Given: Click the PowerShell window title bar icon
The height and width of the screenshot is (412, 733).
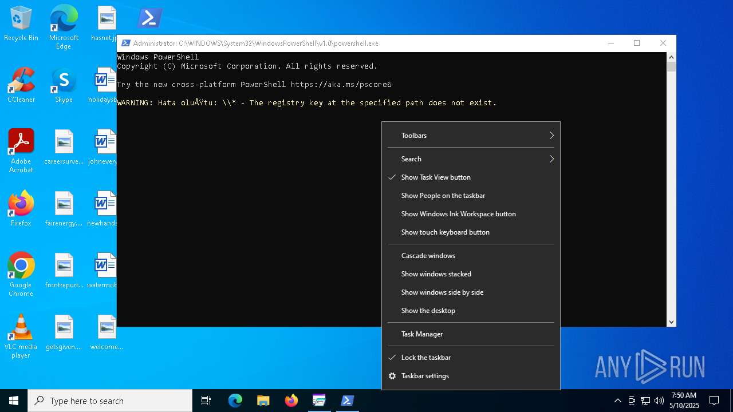Looking at the screenshot, I should click(x=125, y=43).
